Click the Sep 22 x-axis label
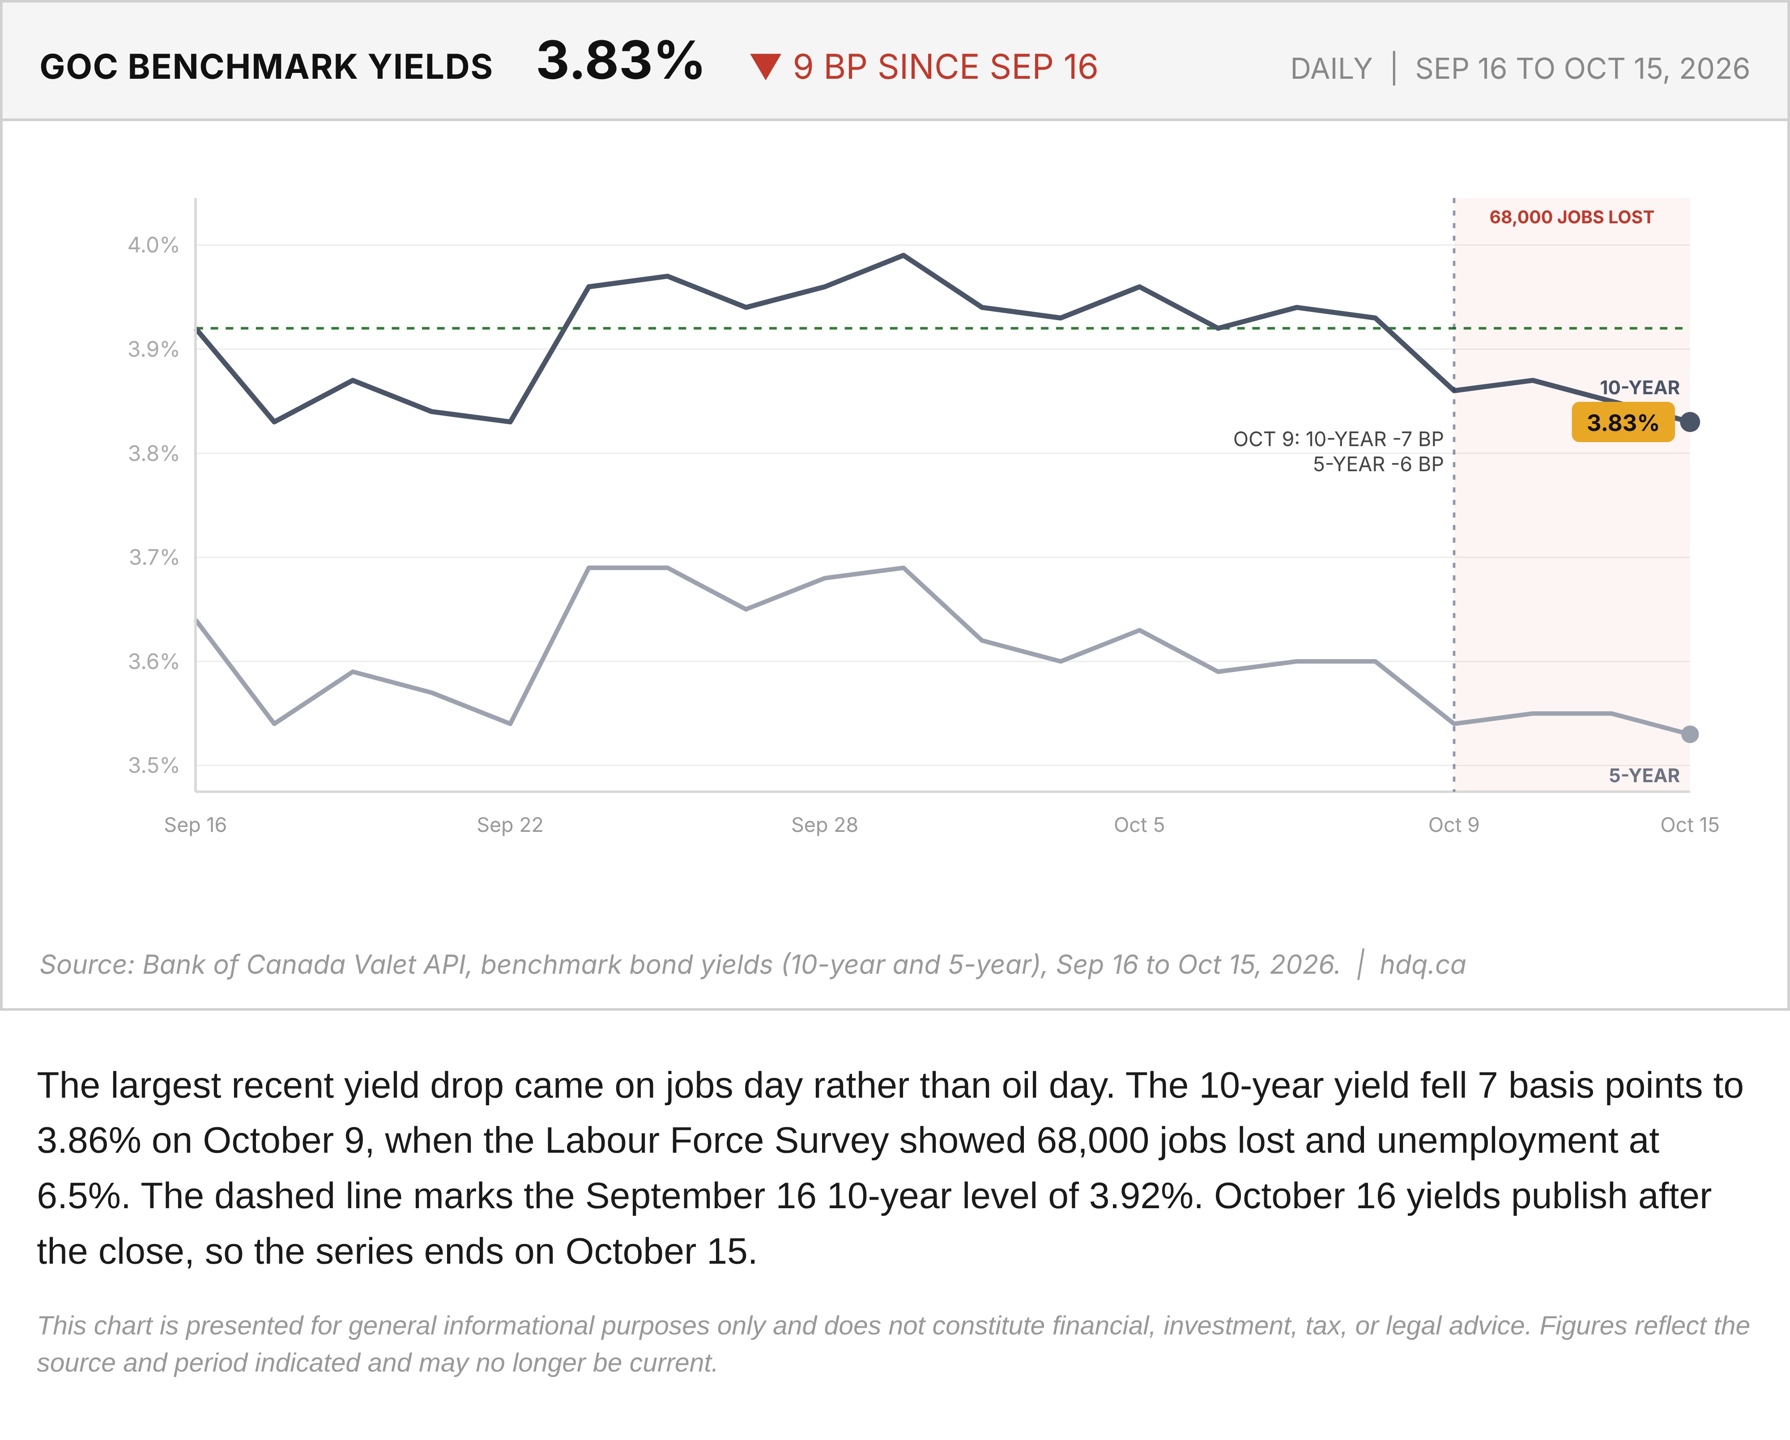 [510, 825]
